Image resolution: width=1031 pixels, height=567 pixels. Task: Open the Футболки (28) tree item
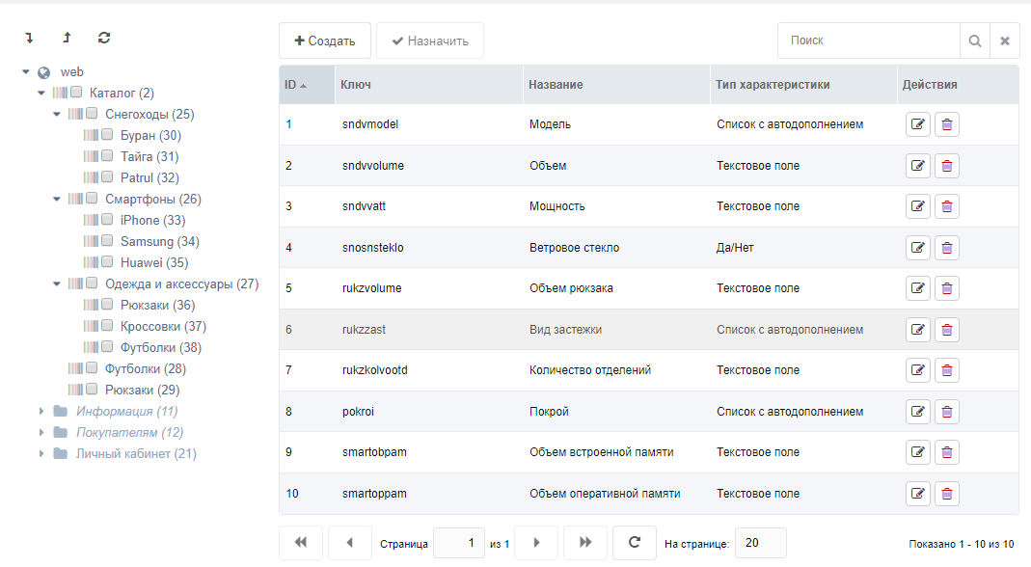[x=146, y=368]
